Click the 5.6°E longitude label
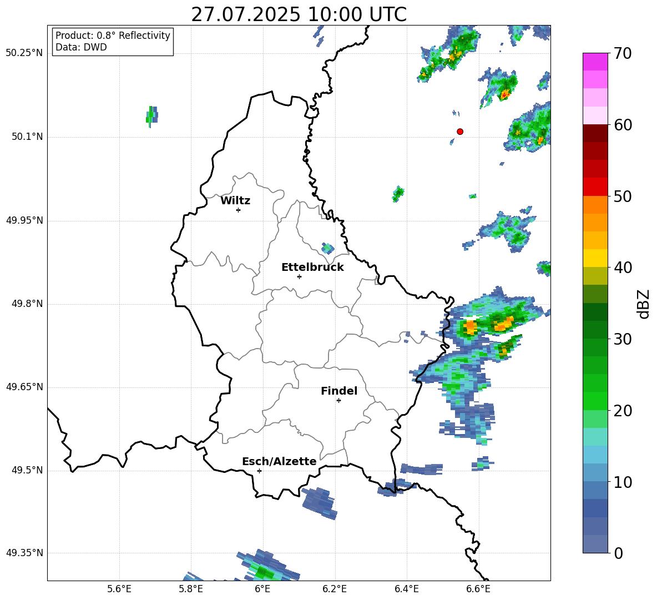 click(119, 589)
